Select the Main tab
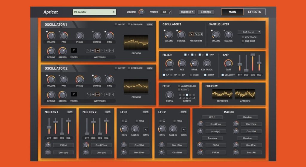The height and width of the screenshot is (167, 306). [232, 12]
